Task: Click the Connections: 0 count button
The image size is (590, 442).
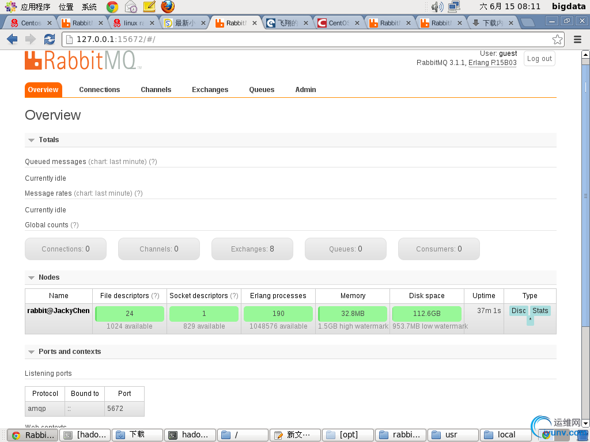Action: tap(66, 249)
